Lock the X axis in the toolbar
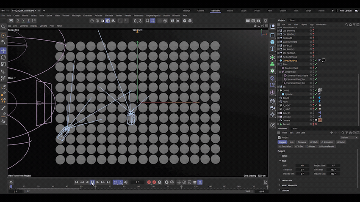Viewport: 360px width, 202px height. 18,21
